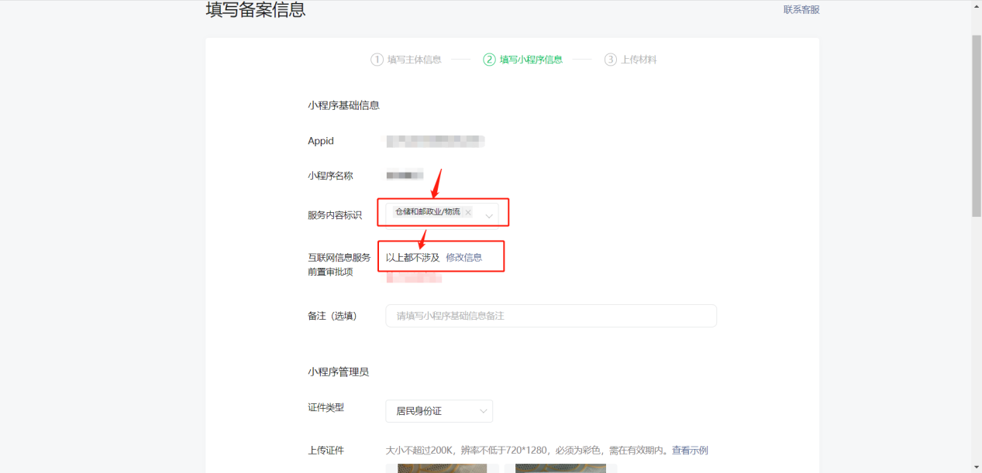The width and height of the screenshot is (982, 473).
Task: Click the 服务内容标识 label
Action: (x=335, y=215)
